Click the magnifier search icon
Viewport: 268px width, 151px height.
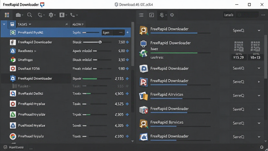coord(30,15)
